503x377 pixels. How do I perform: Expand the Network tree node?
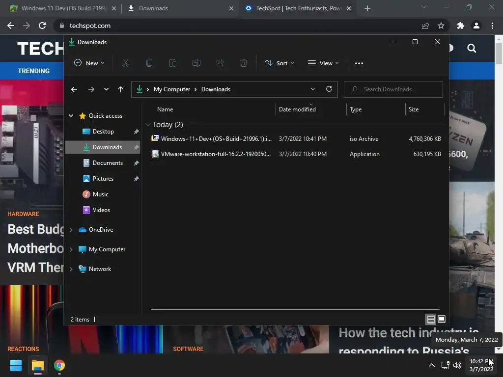click(71, 269)
